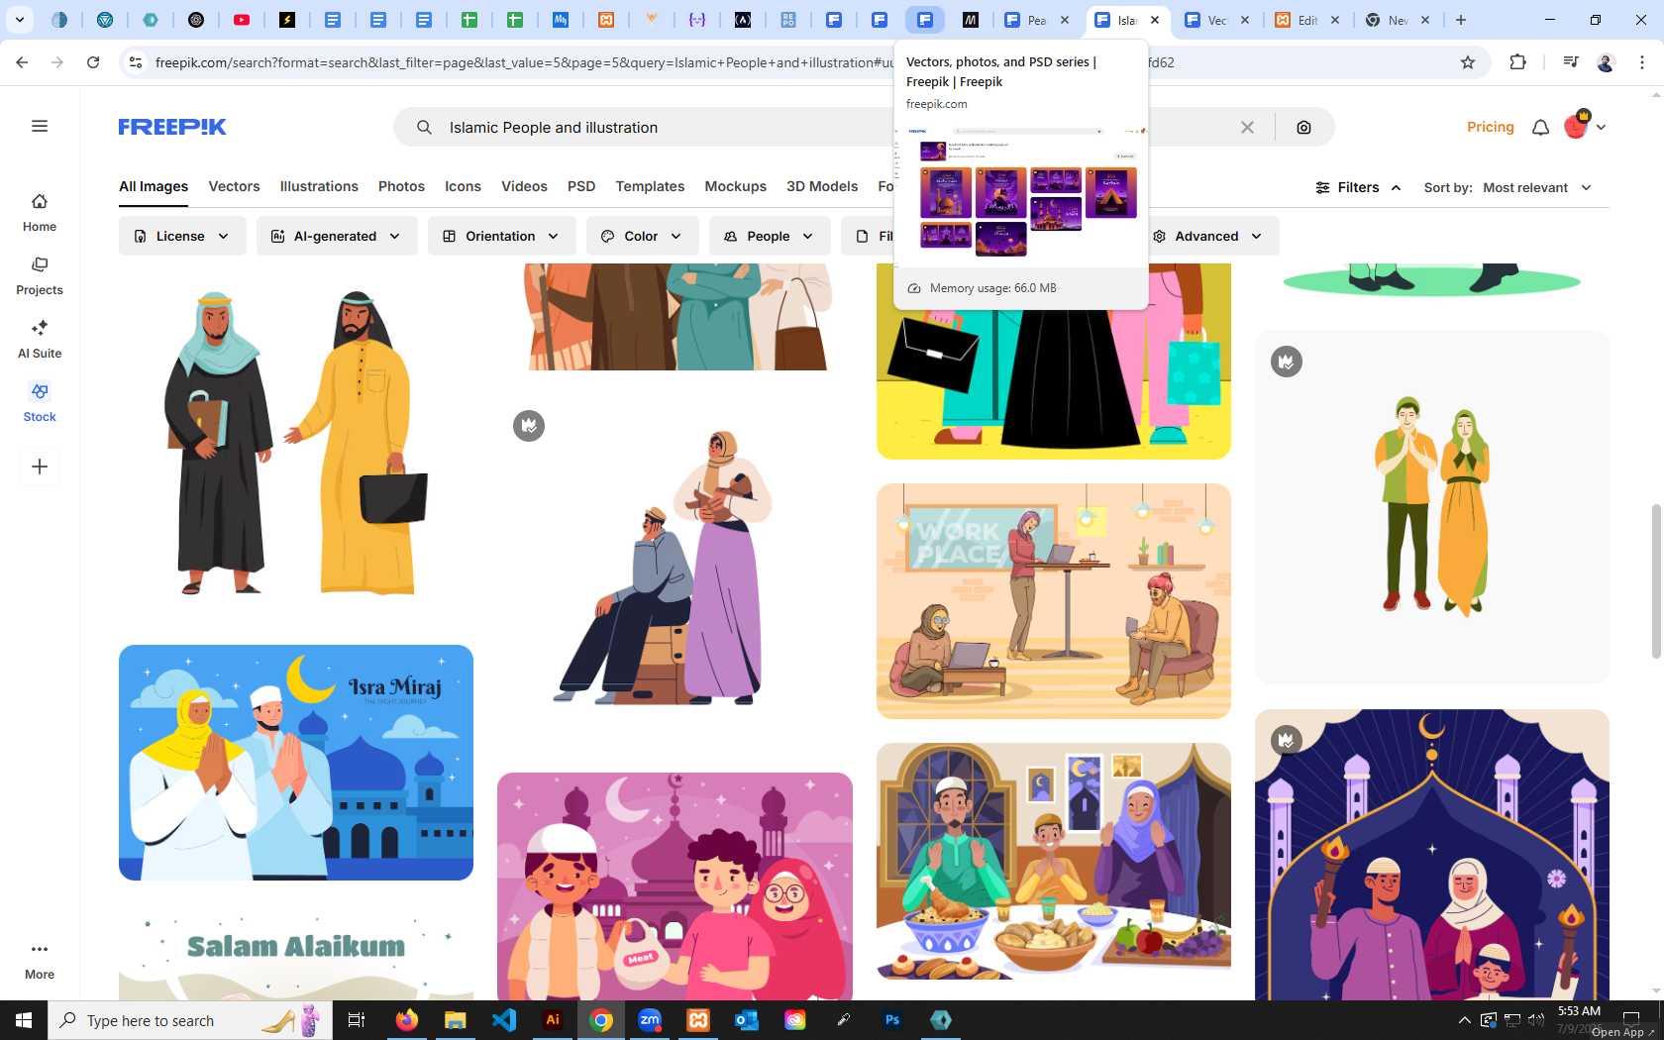Viewport: 1664px width, 1040px height.
Task: Switch to the Videos tab
Action: 524,186
